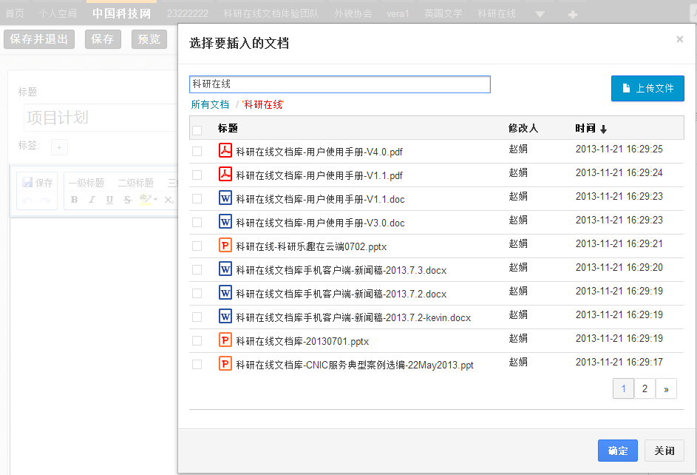Click the add new tab plus icon
The height and width of the screenshot is (475, 697).
(x=573, y=14)
